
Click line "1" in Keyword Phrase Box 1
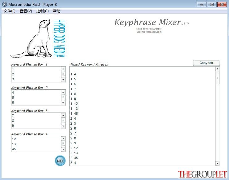click(x=13, y=69)
